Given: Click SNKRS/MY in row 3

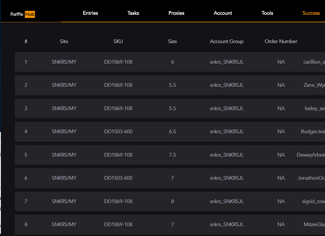Looking at the screenshot, I should click(x=64, y=108).
